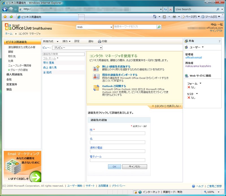This screenshot has height=196, width=226.
Task: Click the zoom magnifier 100% icon
Action: click(x=205, y=192)
